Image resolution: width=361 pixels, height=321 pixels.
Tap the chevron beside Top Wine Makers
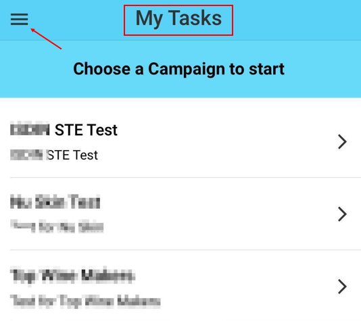point(342,287)
